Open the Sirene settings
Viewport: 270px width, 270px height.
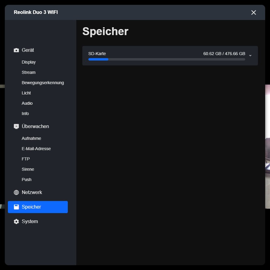[x=28, y=169]
